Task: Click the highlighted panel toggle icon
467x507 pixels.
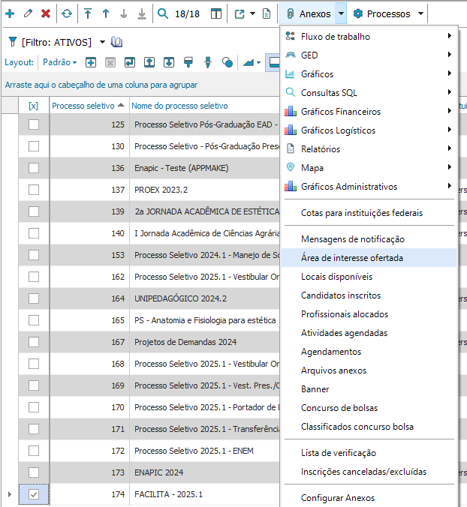Action: coord(273,62)
